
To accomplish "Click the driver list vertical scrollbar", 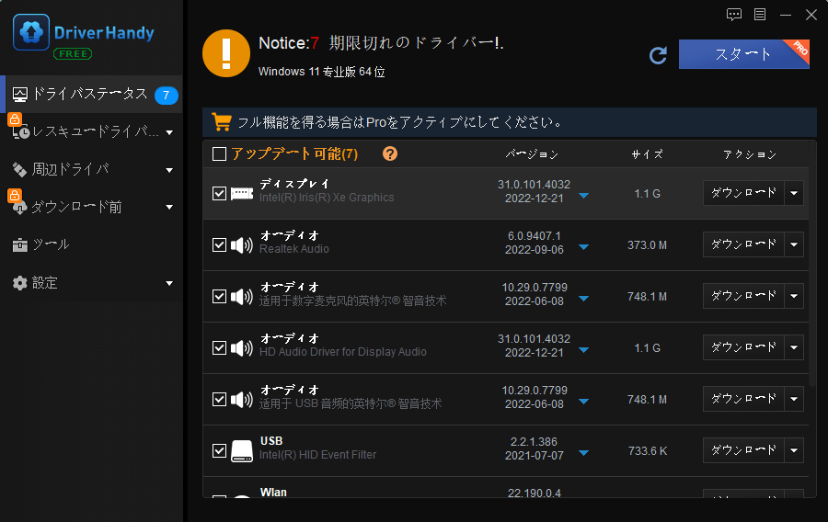I will click(812, 264).
